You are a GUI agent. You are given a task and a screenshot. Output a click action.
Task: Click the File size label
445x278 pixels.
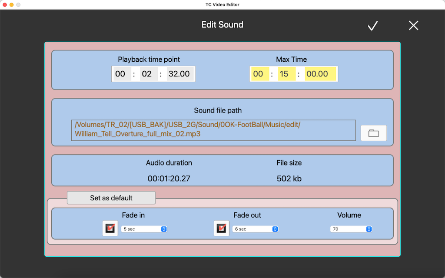pyautogui.click(x=289, y=162)
